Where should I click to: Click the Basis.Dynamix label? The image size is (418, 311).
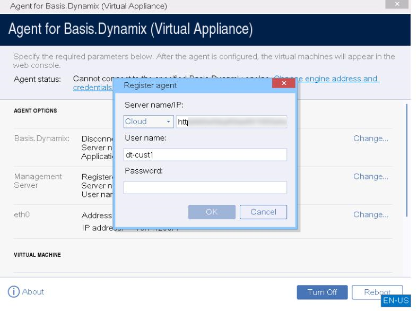point(42,139)
